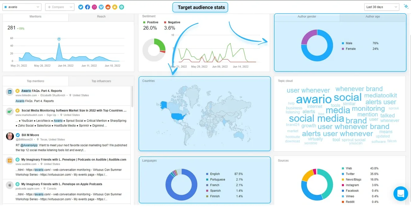411x207 pixels.
Task: Click the English language legend swatch
Action: click(x=207, y=174)
